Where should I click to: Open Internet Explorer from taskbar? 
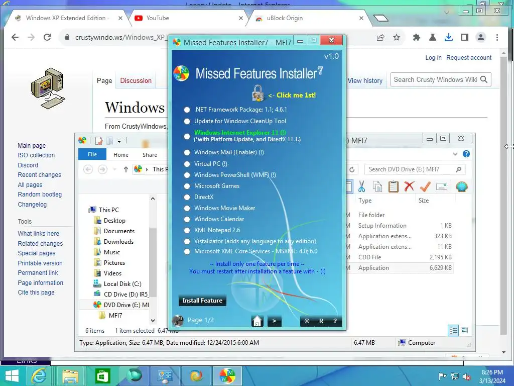(x=39, y=376)
